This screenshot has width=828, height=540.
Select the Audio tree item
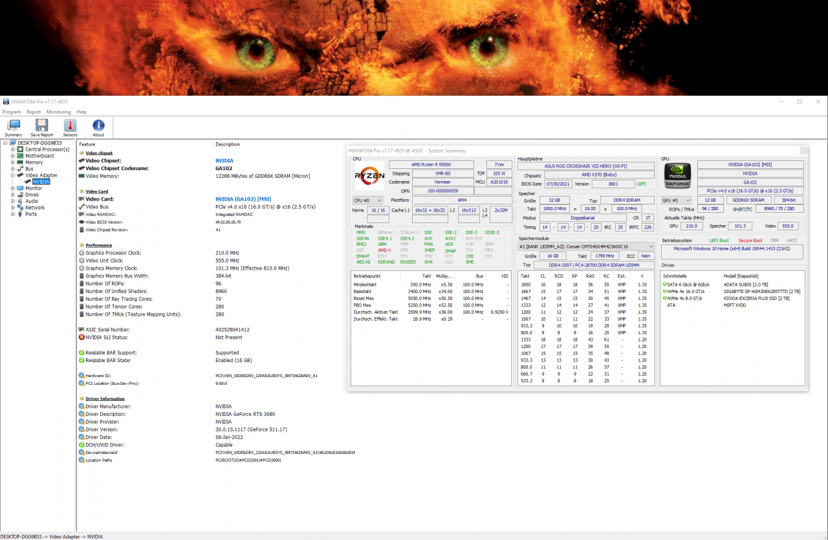pos(32,201)
